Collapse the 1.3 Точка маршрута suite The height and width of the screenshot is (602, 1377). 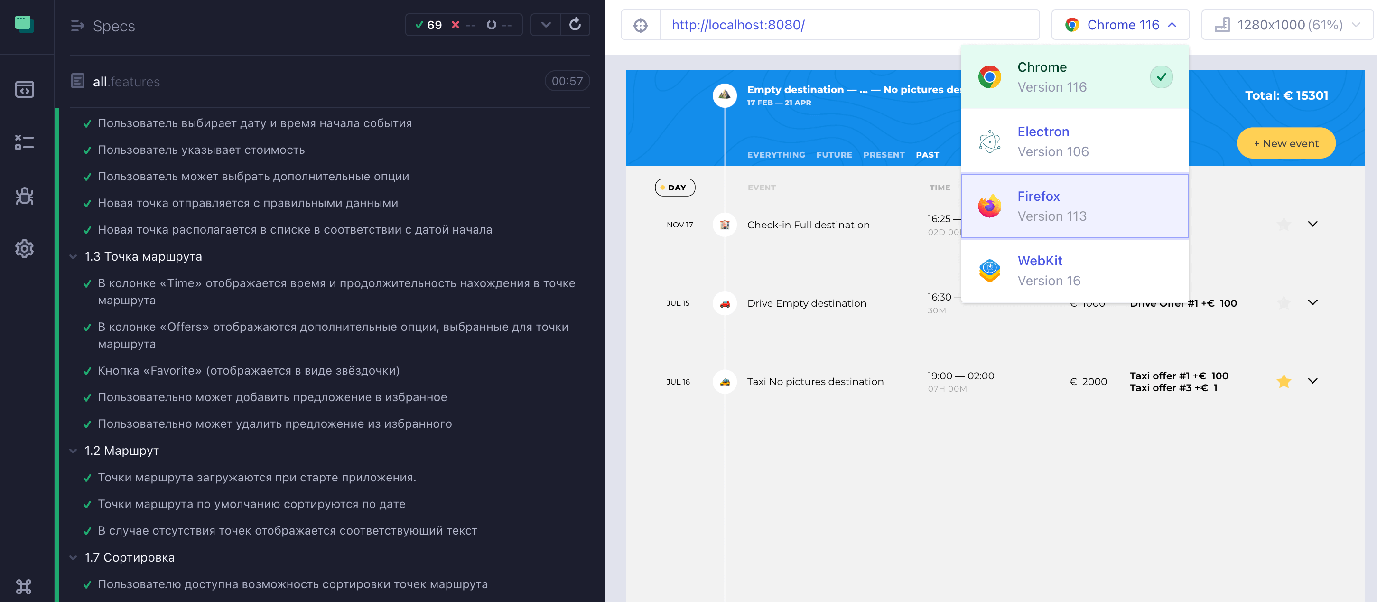(x=74, y=257)
